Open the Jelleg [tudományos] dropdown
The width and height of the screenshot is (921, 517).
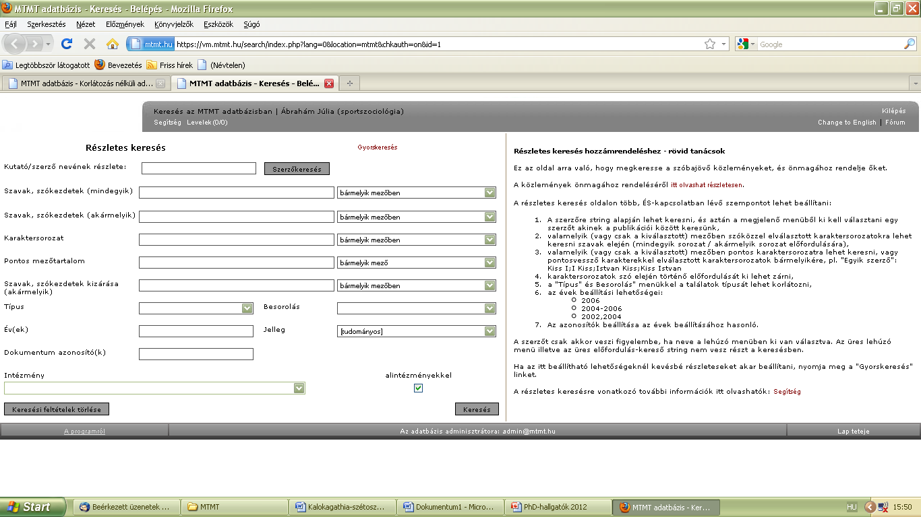417,331
